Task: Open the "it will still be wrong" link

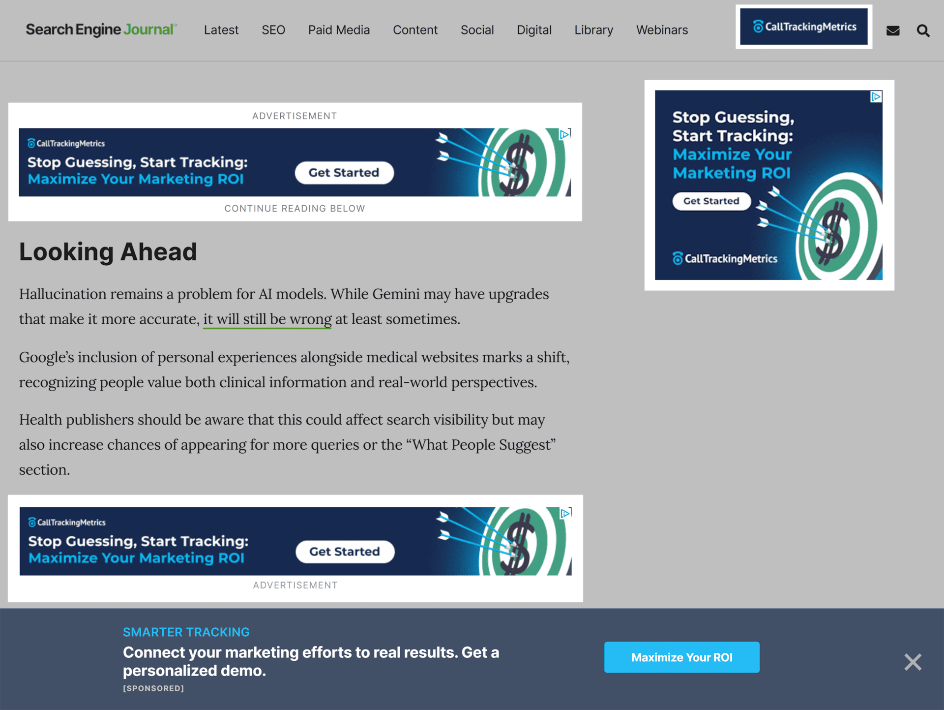Action: (267, 319)
